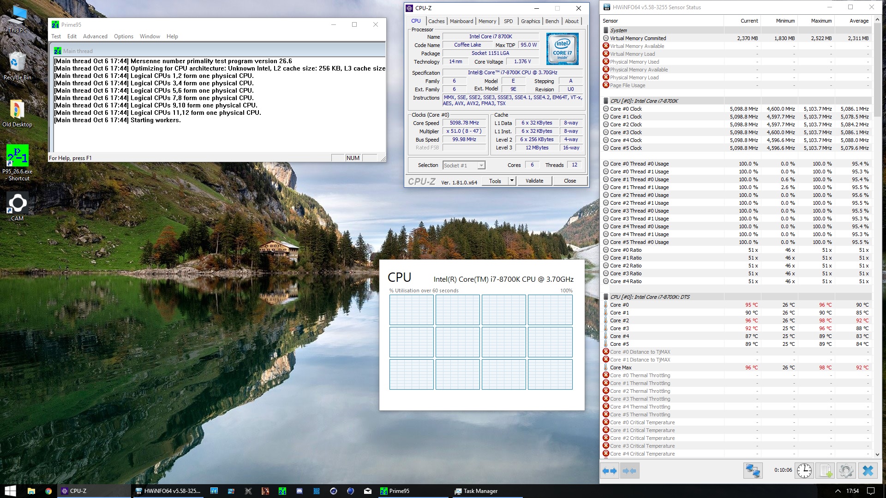
Task: Click CPU-Z Tools button
Action: [495, 181]
